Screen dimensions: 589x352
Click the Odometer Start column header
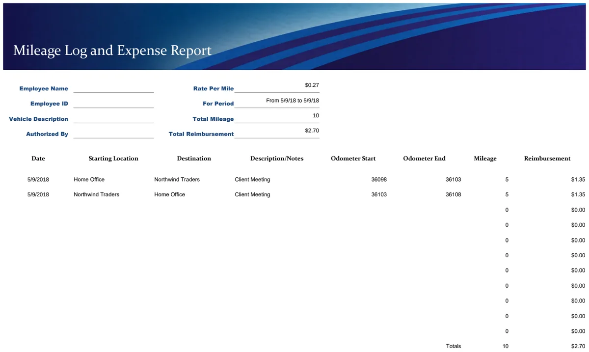pos(353,159)
